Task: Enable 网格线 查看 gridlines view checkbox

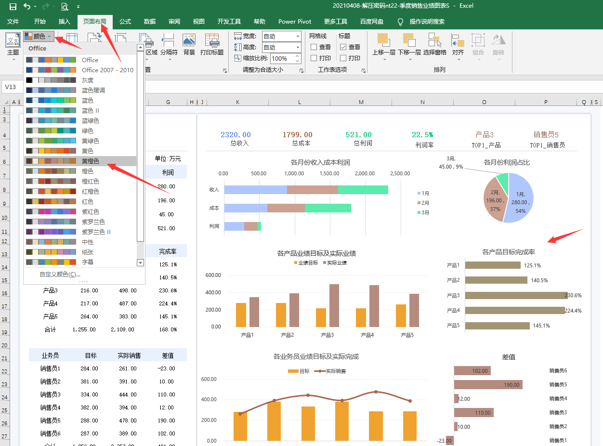Action: [314, 47]
